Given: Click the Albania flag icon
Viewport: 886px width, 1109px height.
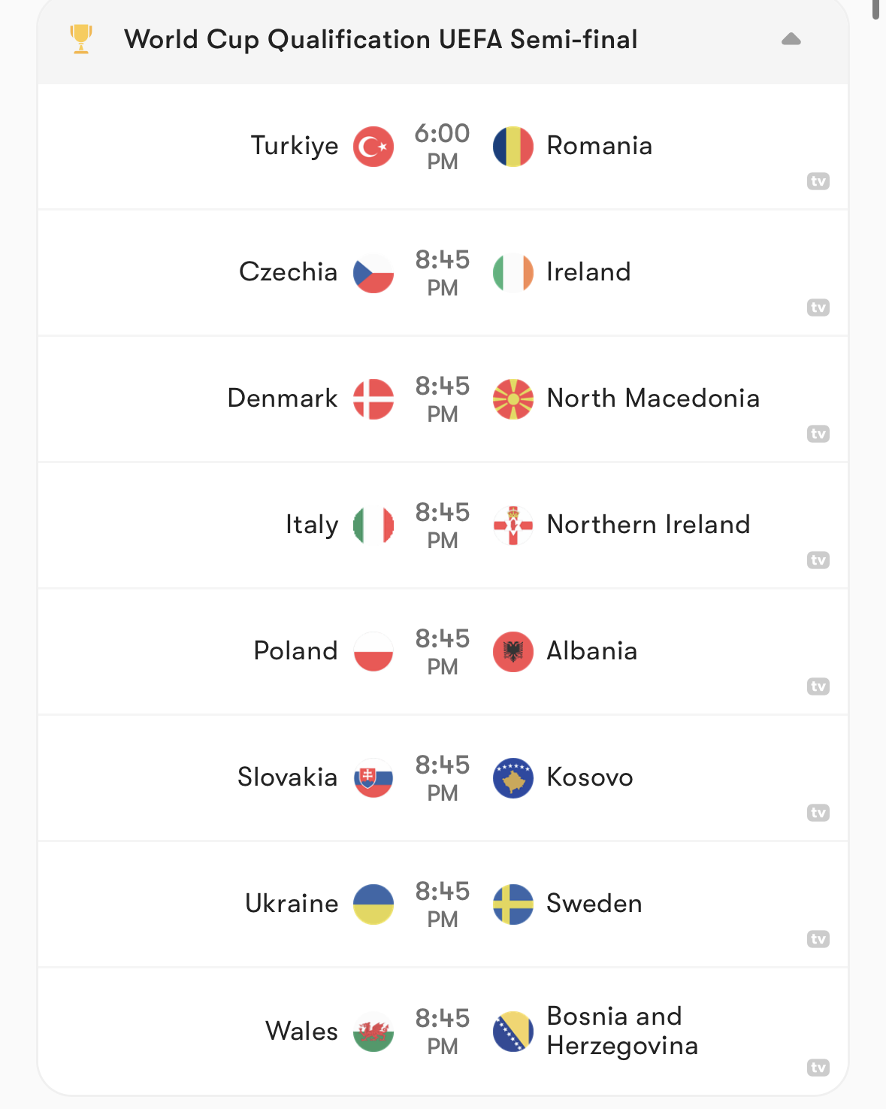Looking at the screenshot, I should tap(513, 652).
